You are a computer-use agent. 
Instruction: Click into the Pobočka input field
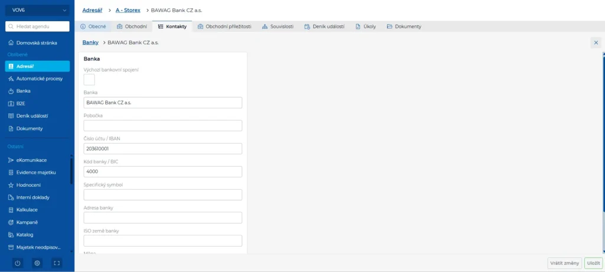[163, 125]
